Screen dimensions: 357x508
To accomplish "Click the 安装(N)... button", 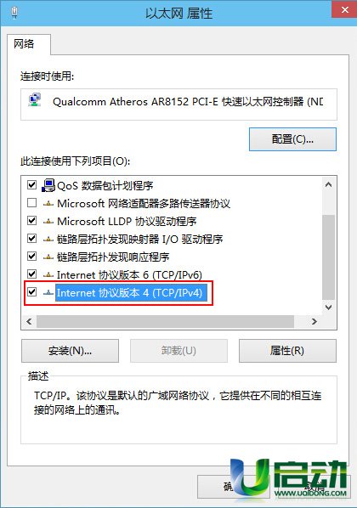I will coord(70,351).
